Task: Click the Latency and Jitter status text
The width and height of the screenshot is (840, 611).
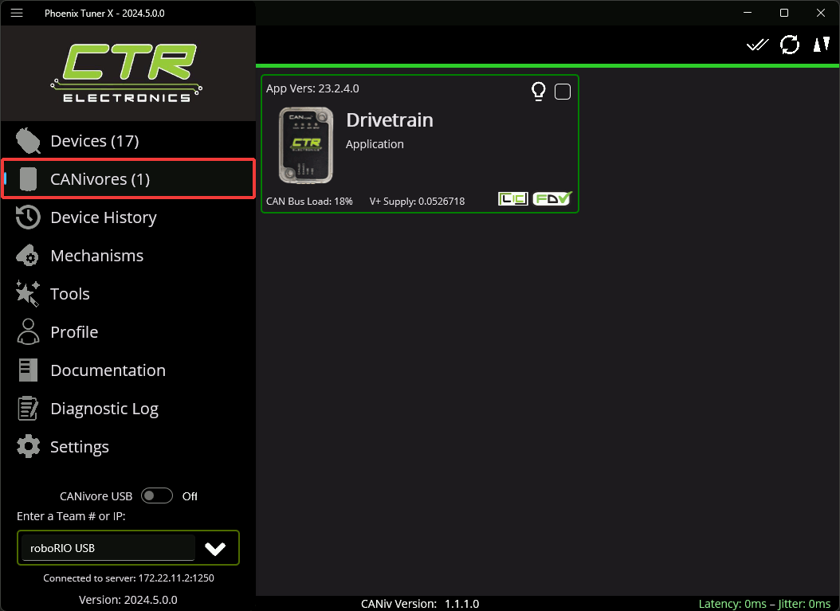Action: pyautogui.click(x=764, y=604)
